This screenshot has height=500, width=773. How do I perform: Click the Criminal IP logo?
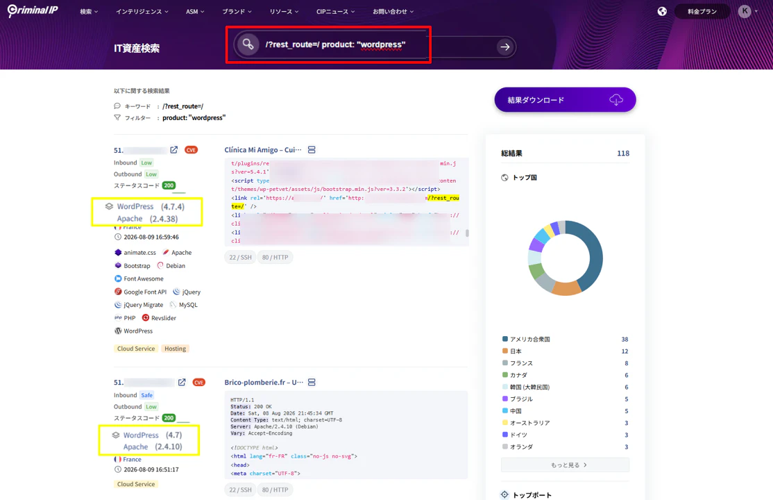(x=33, y=11)
